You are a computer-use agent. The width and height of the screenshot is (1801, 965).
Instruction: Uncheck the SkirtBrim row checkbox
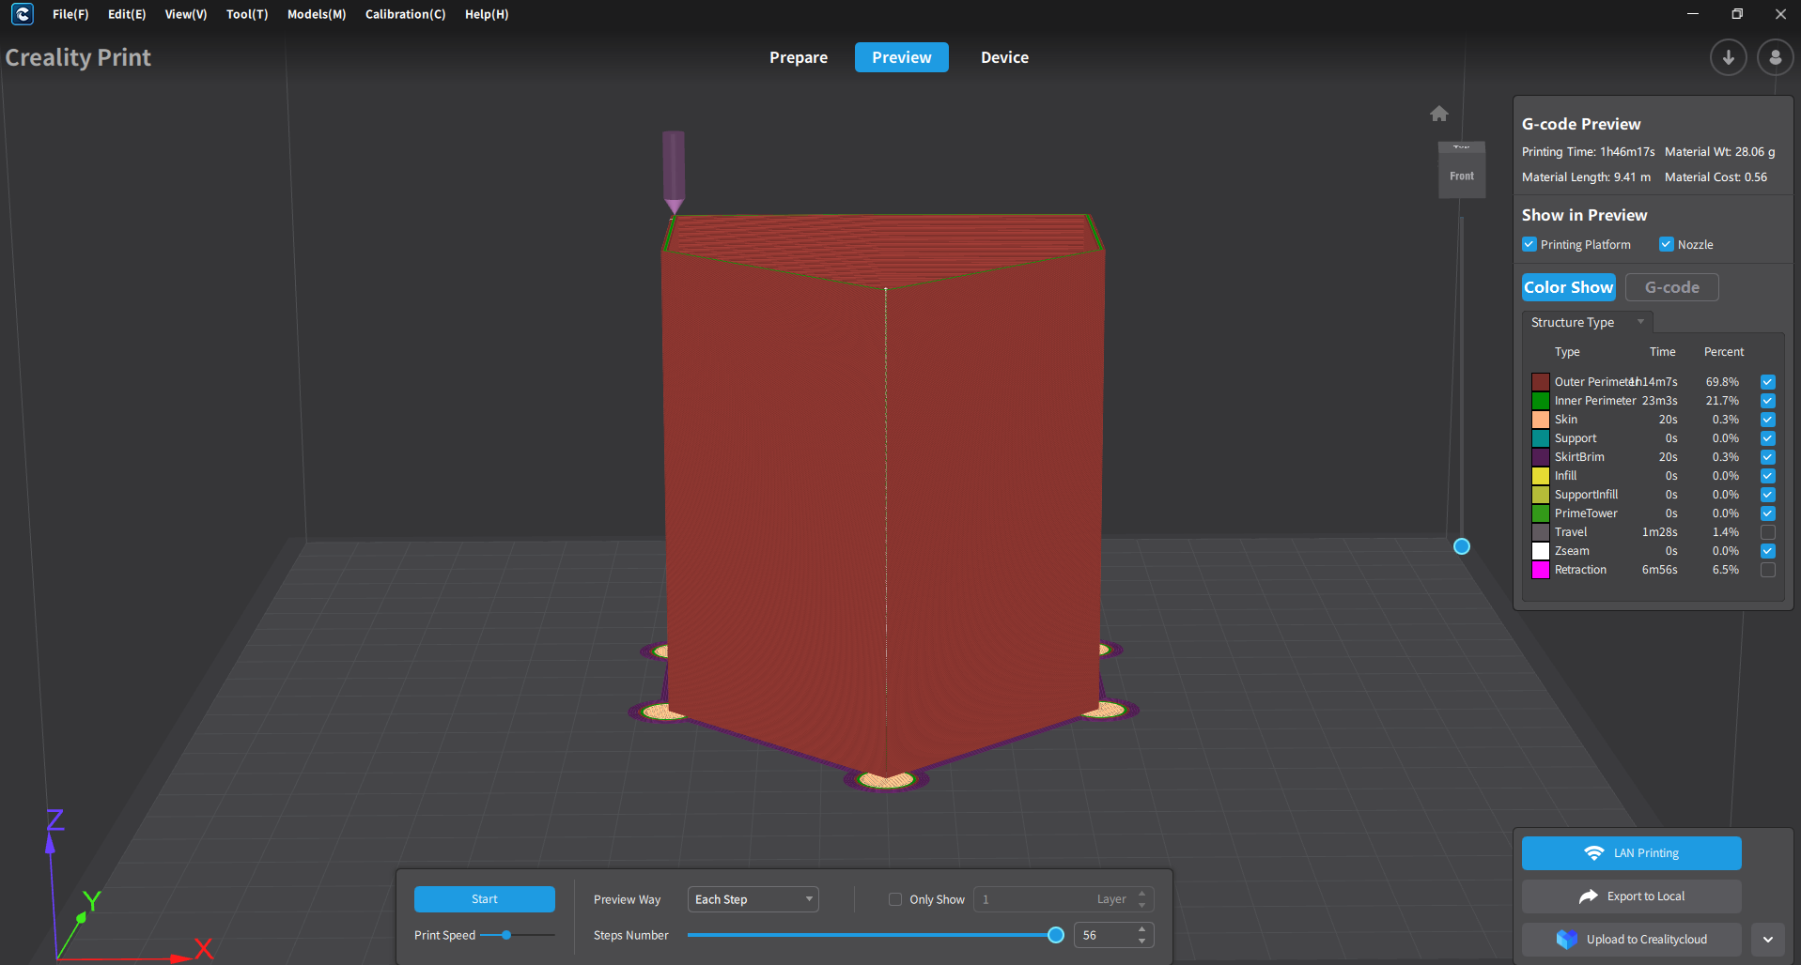(x=1767, y=457)
